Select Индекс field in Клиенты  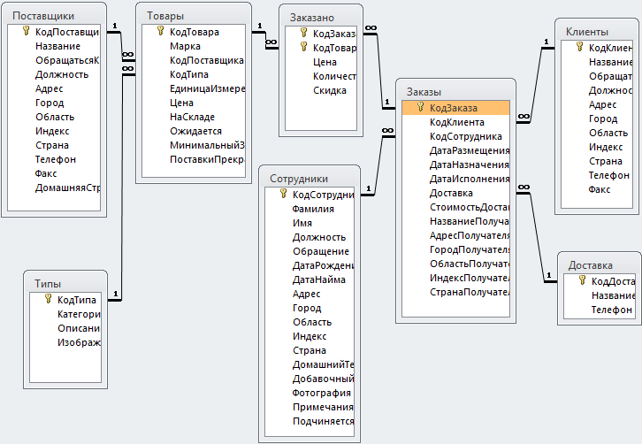(x=597, y=147)
